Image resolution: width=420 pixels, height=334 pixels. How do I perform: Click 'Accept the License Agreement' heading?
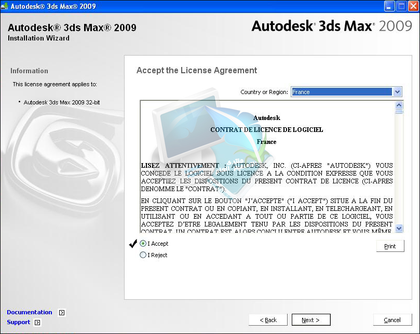point(197,71)
